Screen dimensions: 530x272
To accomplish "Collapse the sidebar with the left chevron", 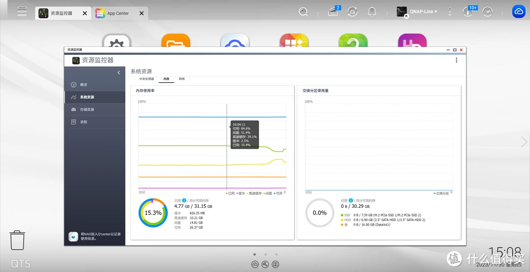I will [x=119, y=73].
